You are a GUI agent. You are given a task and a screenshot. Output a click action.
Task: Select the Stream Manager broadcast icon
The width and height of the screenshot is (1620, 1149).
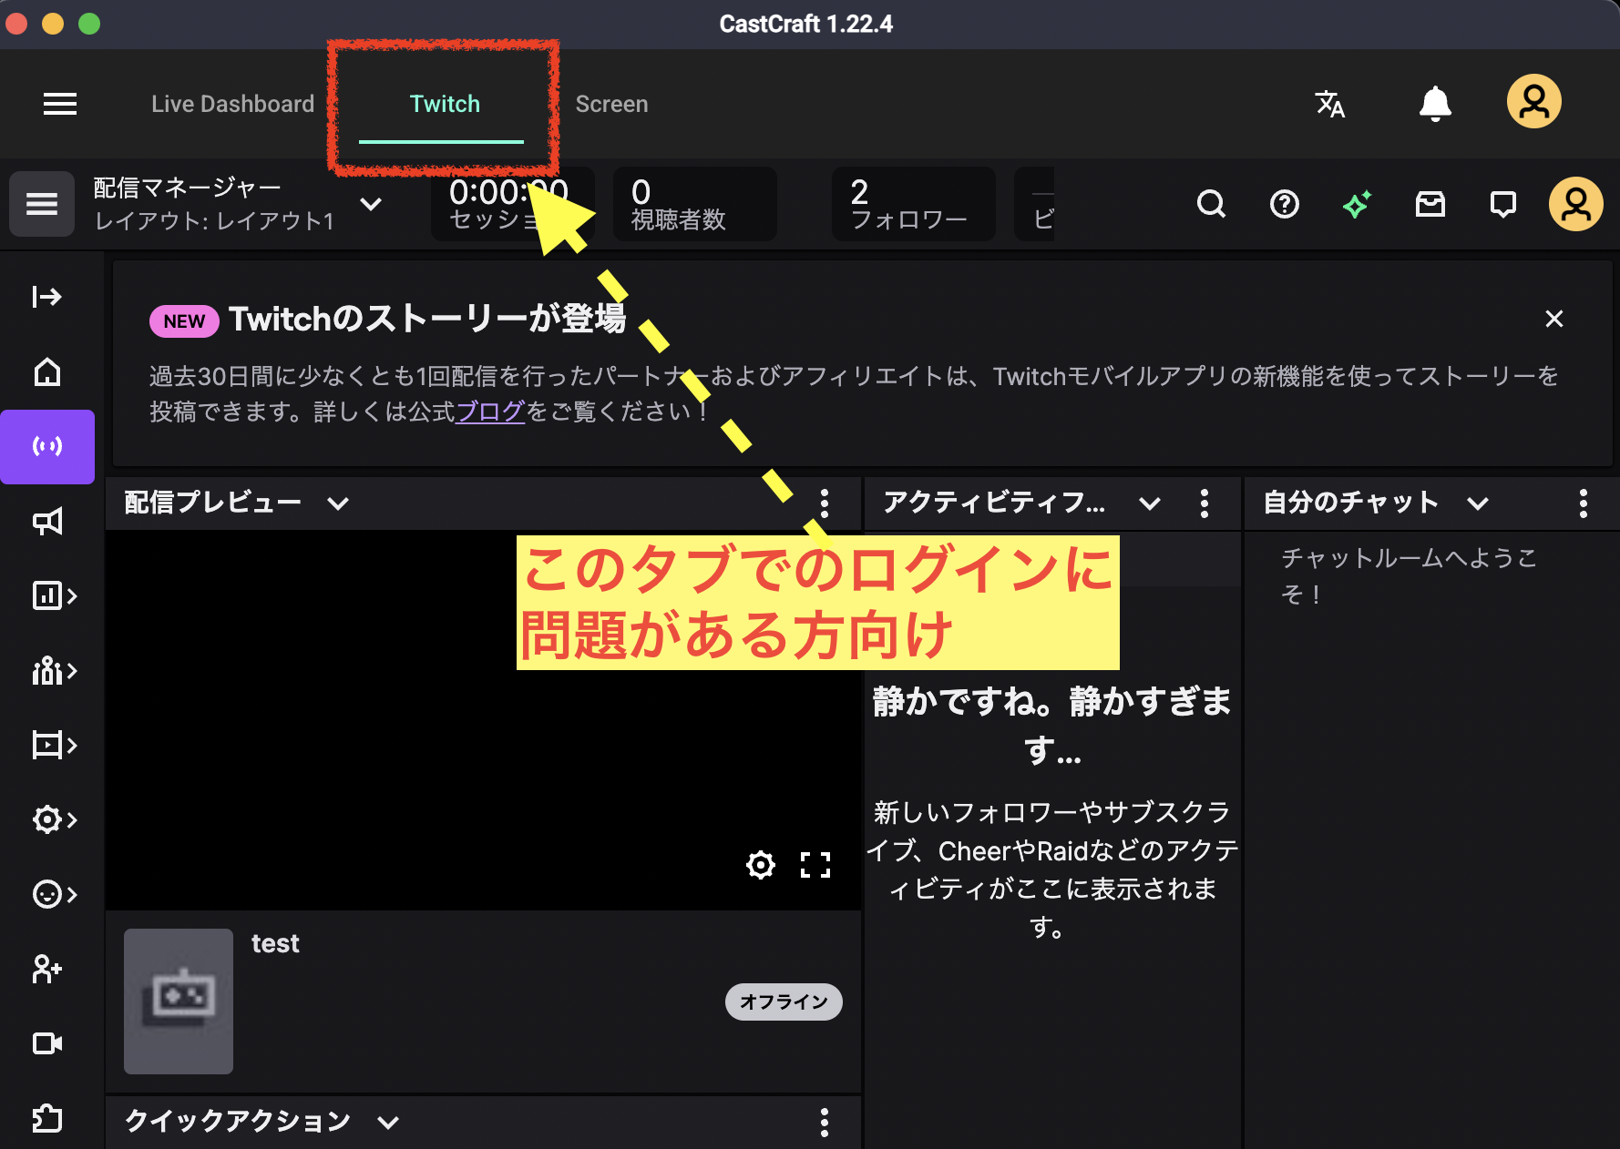click(47, 446)
